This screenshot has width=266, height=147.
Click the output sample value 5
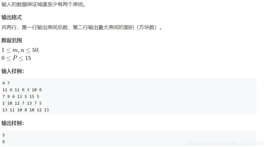coord(4,135)
